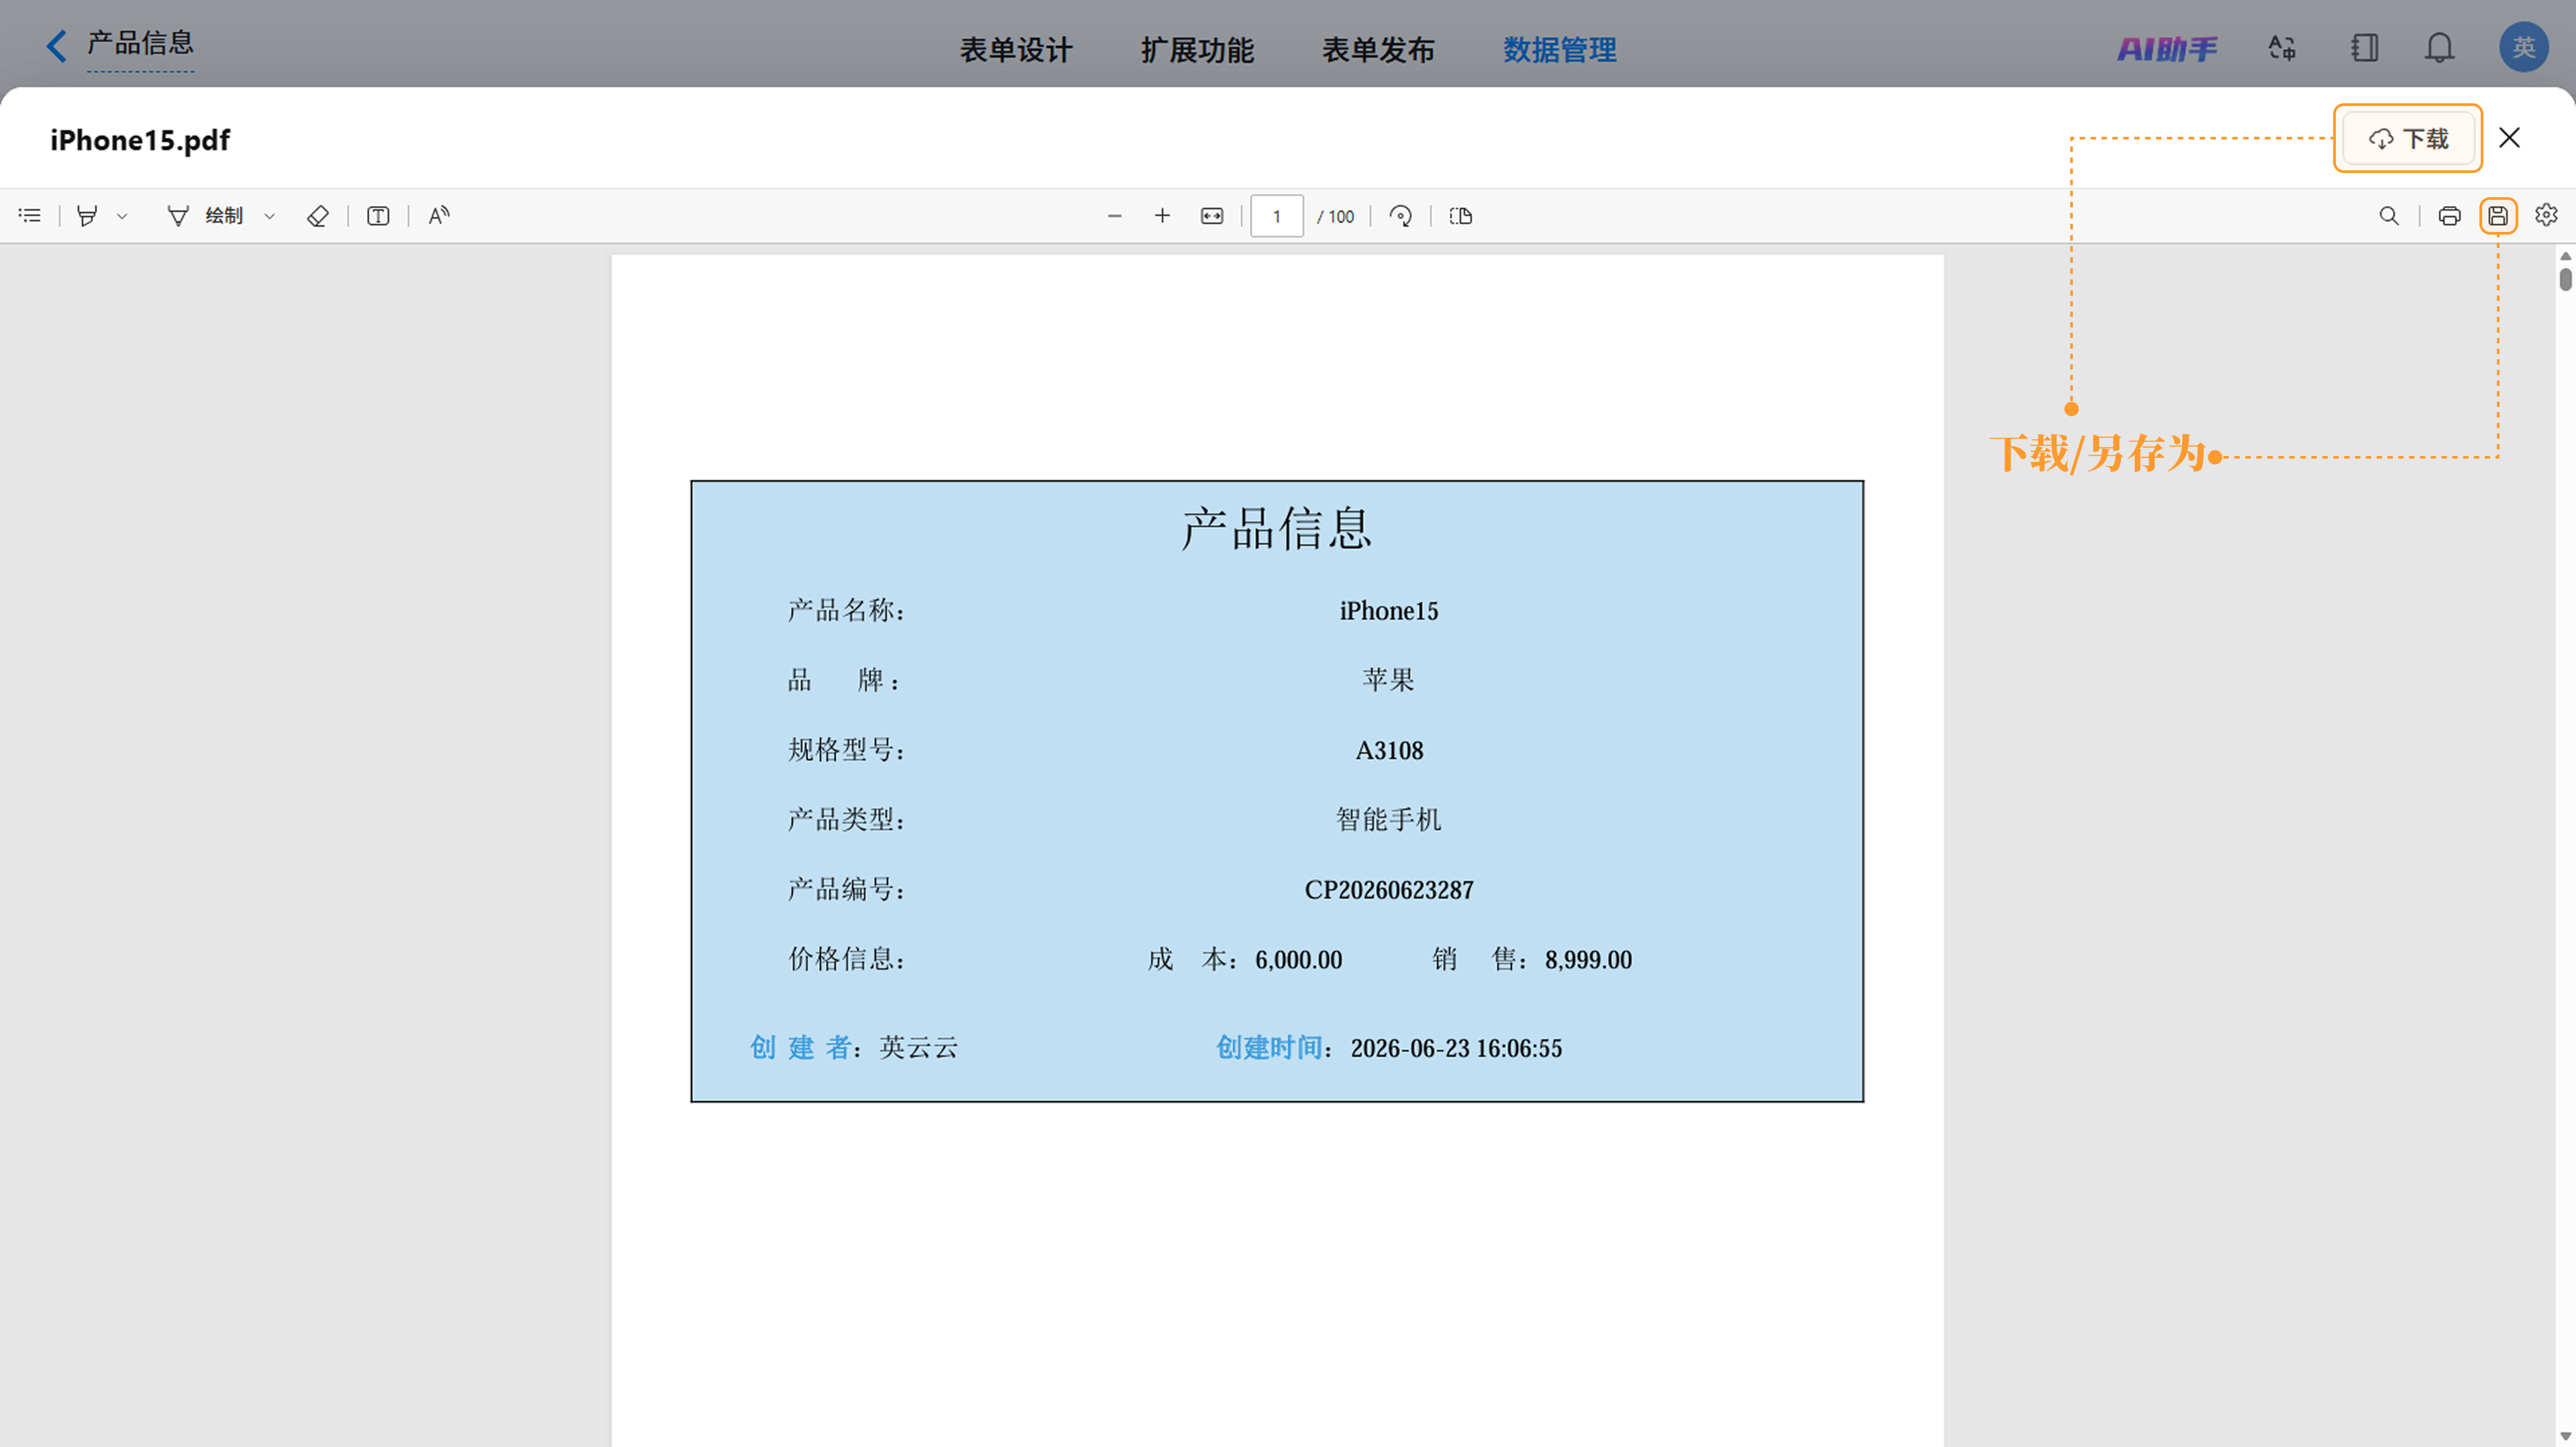Open the language translation switcher

click(x=2282, y=48)
